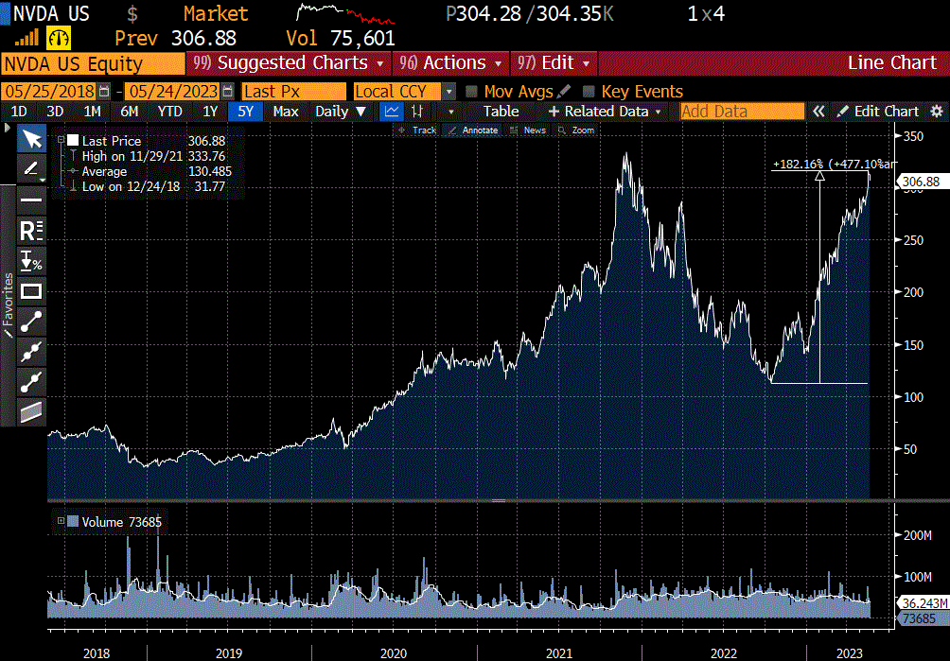Select the 5Y time range
The image size is (950, 661).
click(245, 112)
